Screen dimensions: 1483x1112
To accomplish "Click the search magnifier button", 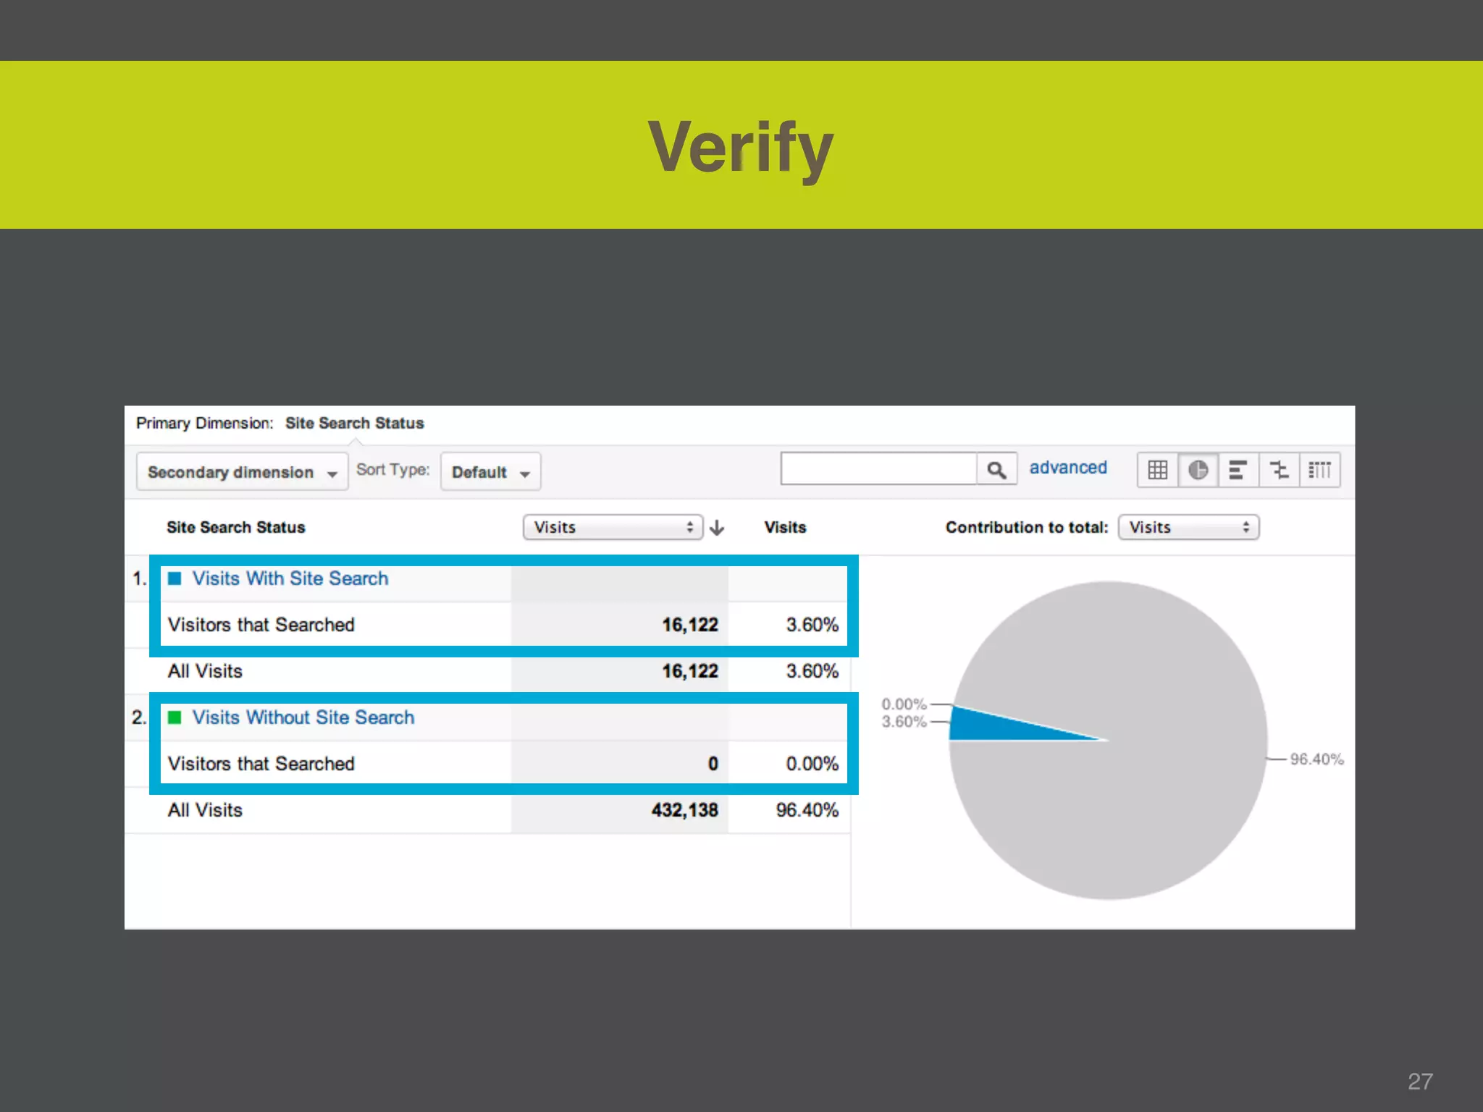I will pyautogui.click(x=996, y=470).
